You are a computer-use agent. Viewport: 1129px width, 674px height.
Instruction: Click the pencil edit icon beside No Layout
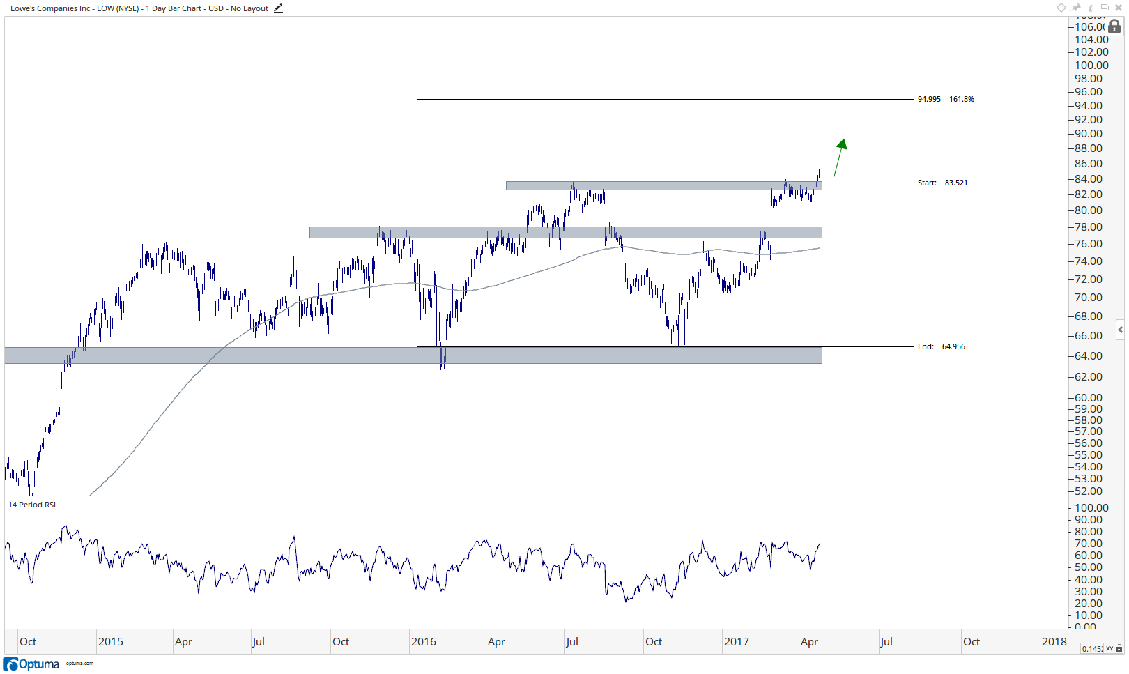(x=278, y=8)
